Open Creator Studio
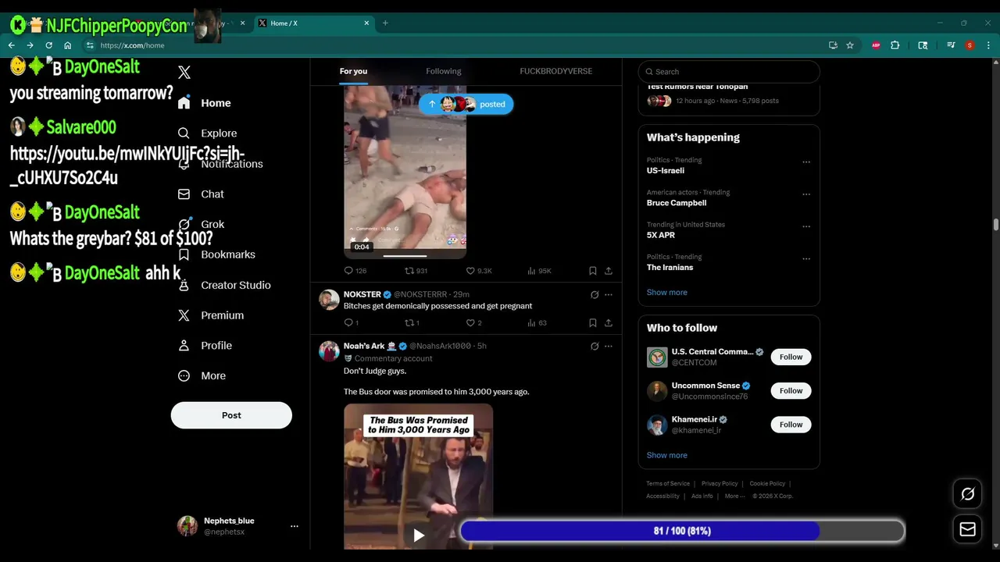This screenshot has width=1000, height=562. 224,285
